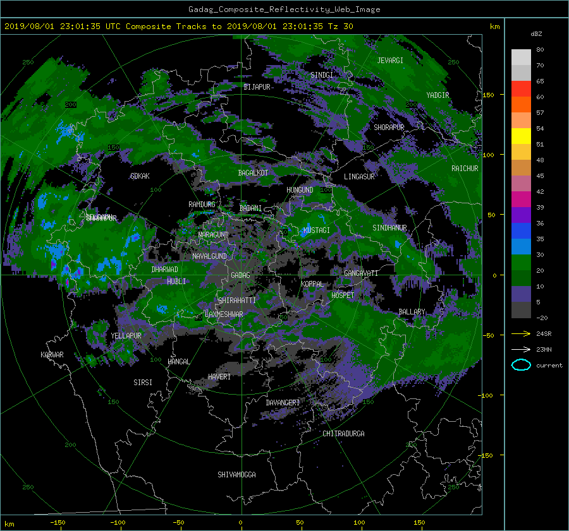Pick the yellow 54 dBZ color swatch
This screenshot has width=569, height=531.
(521, 136)
